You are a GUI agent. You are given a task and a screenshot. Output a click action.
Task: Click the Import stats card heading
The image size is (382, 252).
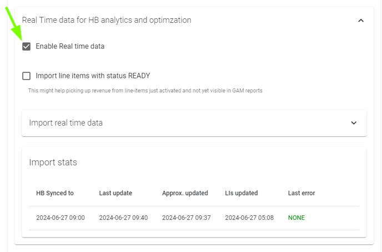click(53, 162)
